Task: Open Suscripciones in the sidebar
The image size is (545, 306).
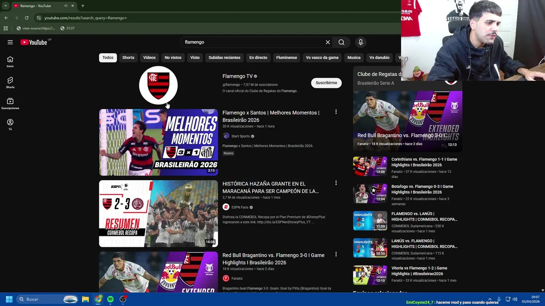Action: [10, 104]
